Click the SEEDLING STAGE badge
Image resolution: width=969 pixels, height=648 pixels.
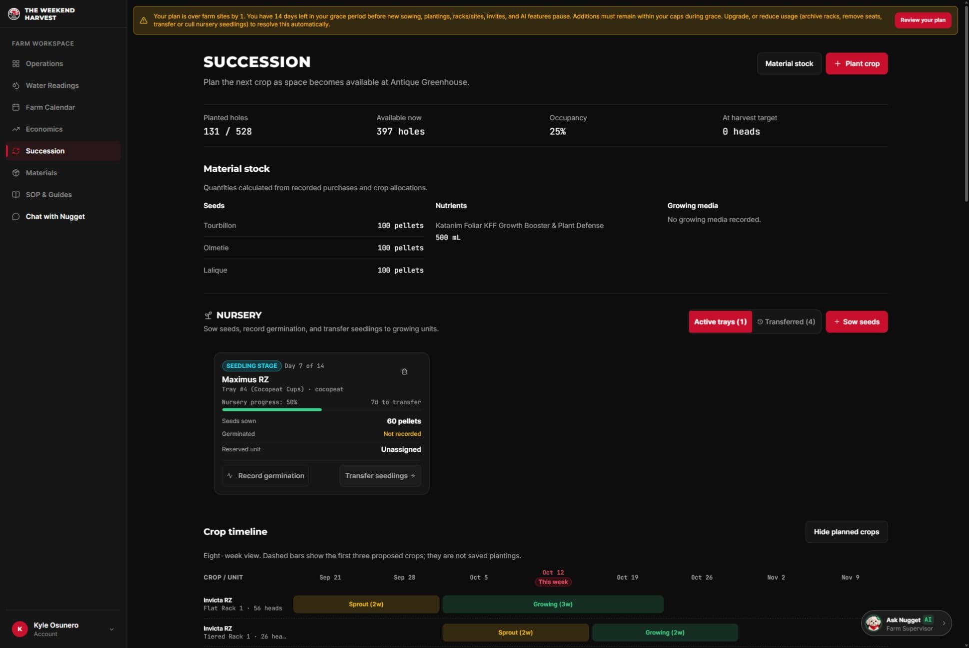click(x=251, y=366)
